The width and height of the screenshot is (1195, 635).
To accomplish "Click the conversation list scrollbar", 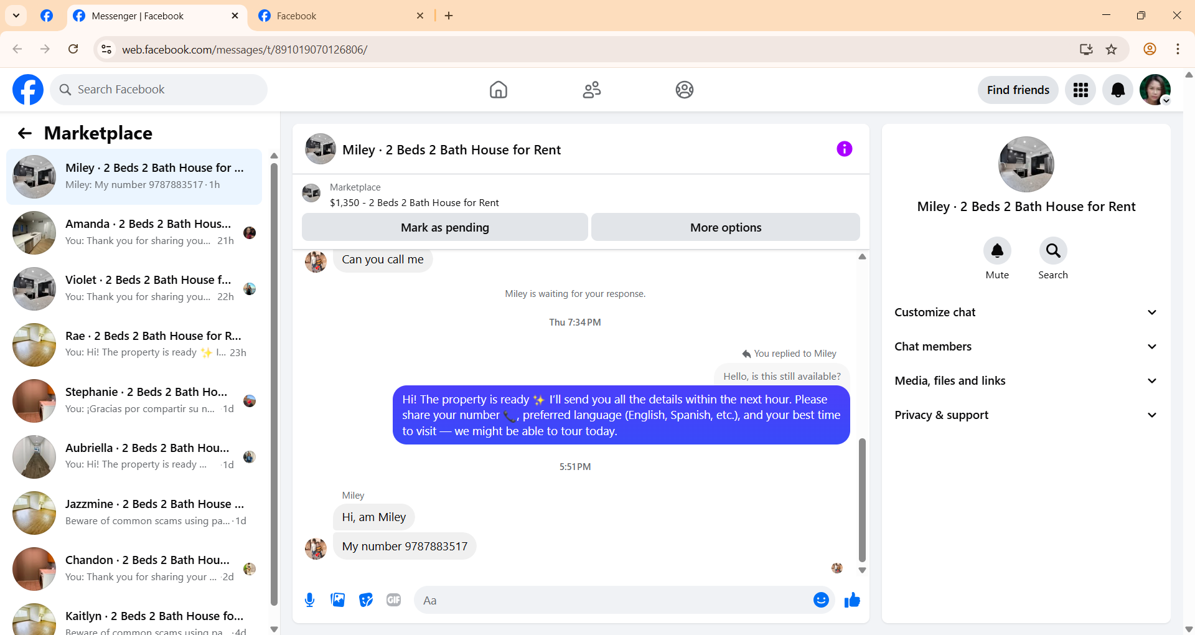I will click(x=274, y=383).
